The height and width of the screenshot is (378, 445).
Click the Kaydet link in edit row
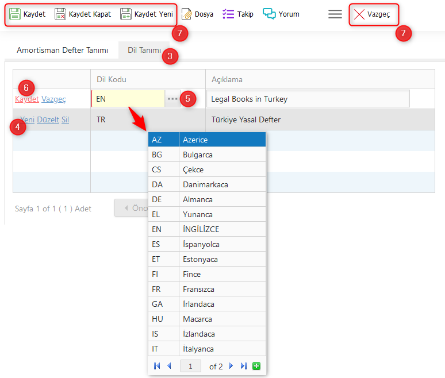pos(27,99)
